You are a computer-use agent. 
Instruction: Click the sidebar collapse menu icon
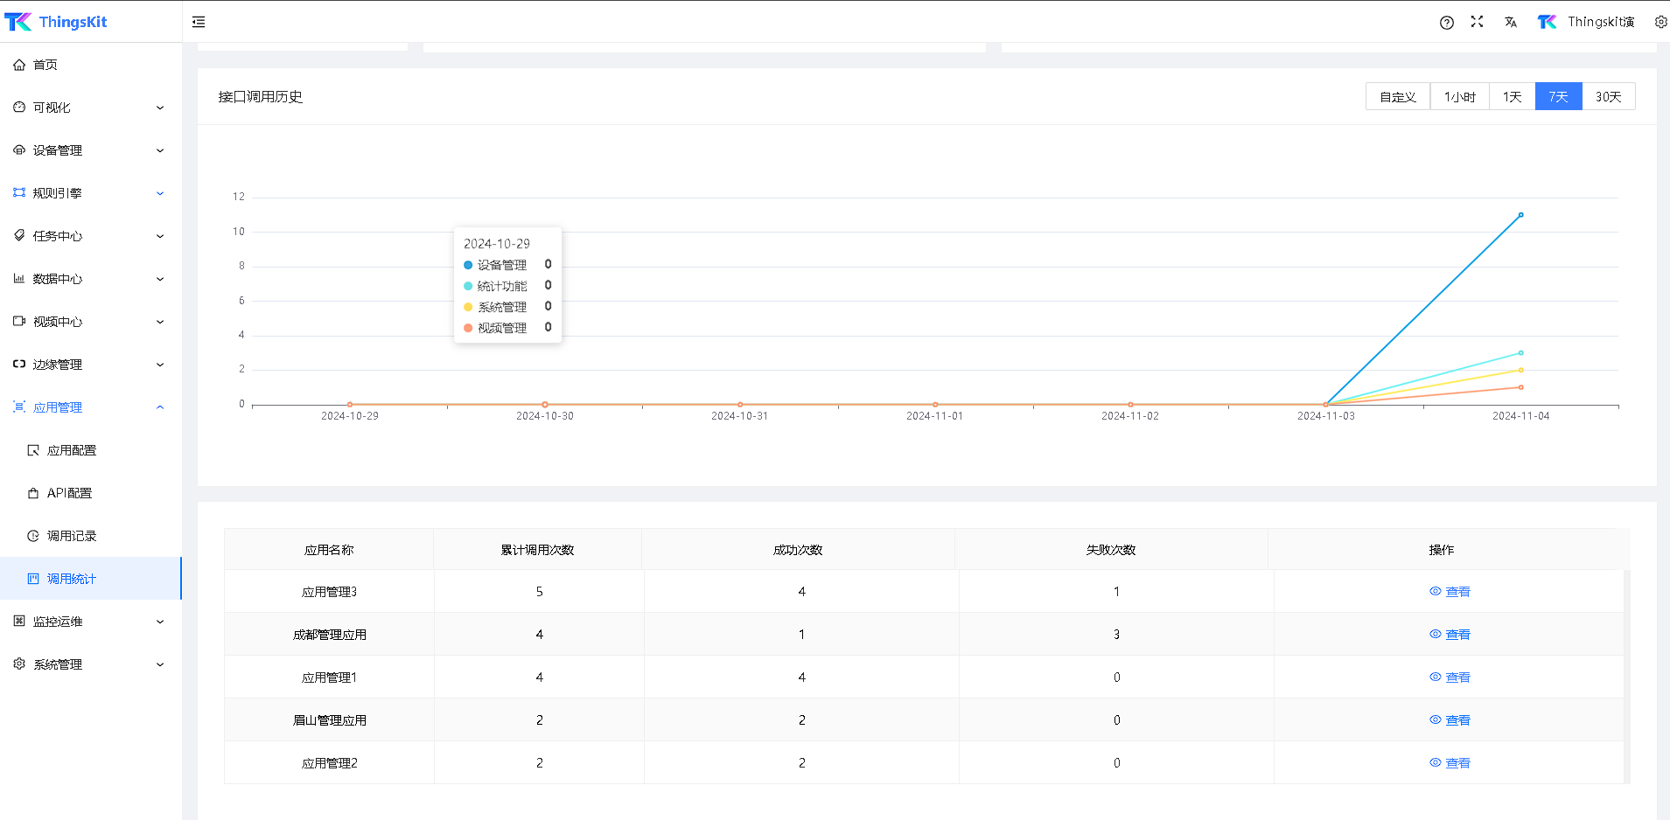(199, 22)
